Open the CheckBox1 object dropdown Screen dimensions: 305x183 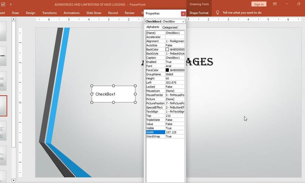click(183, 21)
